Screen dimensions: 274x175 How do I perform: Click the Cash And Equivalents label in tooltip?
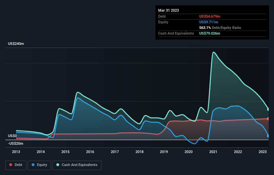coord(176,33)
